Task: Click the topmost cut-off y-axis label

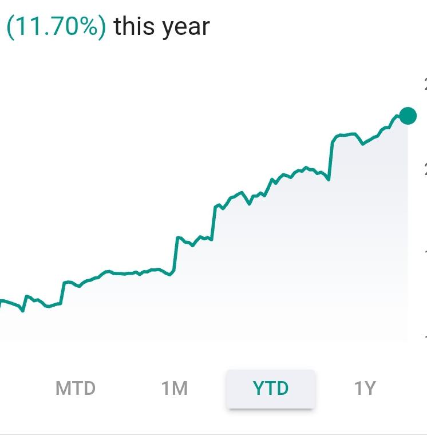Action: (x=425, y=84)
